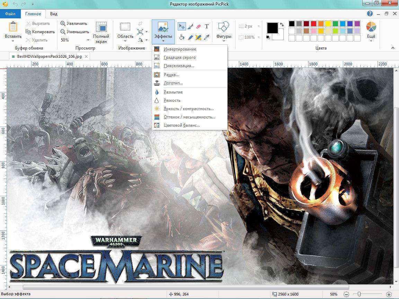Pick the green color swatch
Image resolution: width=399 pixels, height=299 pixels.
335,24
